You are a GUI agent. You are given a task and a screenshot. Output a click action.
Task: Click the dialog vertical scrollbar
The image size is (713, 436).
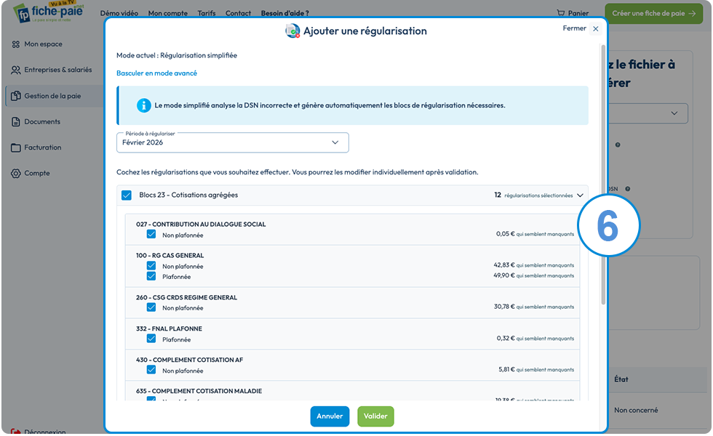(603, 175)
